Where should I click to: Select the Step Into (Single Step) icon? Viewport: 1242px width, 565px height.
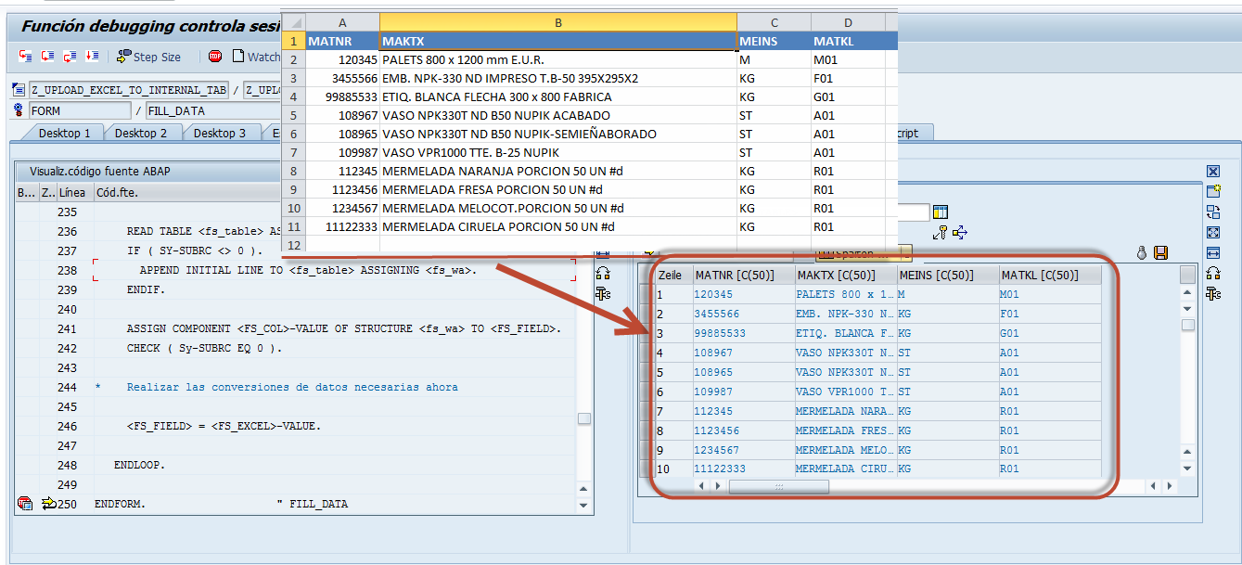point(24,56)
